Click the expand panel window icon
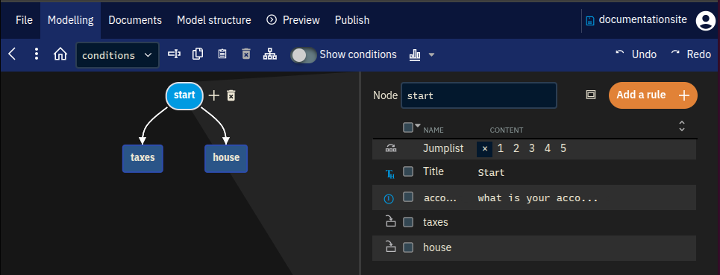720x275 pixels. (590, 95)
